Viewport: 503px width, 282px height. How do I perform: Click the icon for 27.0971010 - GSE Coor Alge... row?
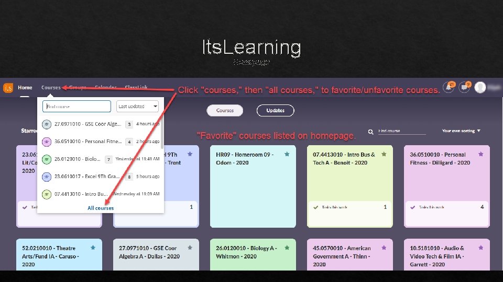pyautogui.click(x=47, y=124)
